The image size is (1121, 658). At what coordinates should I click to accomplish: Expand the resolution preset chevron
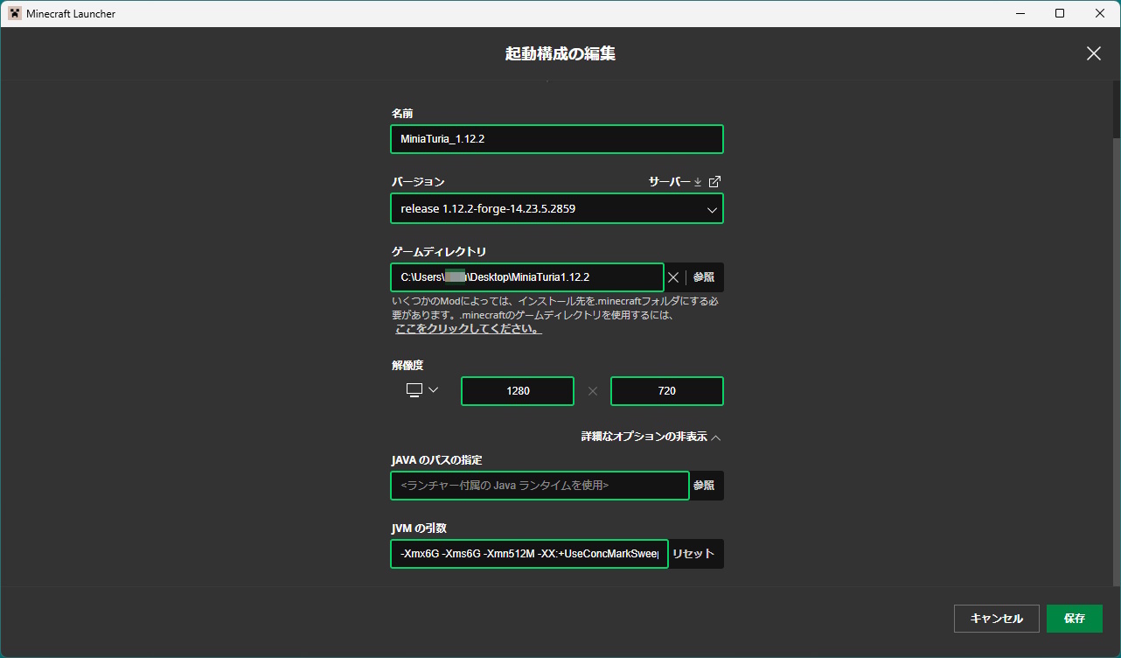pyautogui.click(x=433, y=390)
